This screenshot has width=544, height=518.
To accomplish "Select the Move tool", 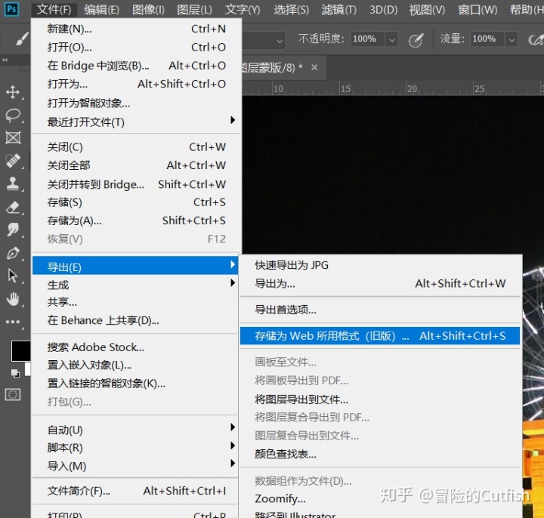I will coord(13,92).
